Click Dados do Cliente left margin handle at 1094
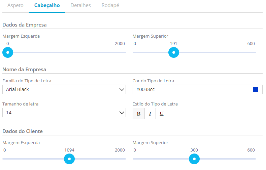This screenshot has height=170, width=266. coord(69,159)
